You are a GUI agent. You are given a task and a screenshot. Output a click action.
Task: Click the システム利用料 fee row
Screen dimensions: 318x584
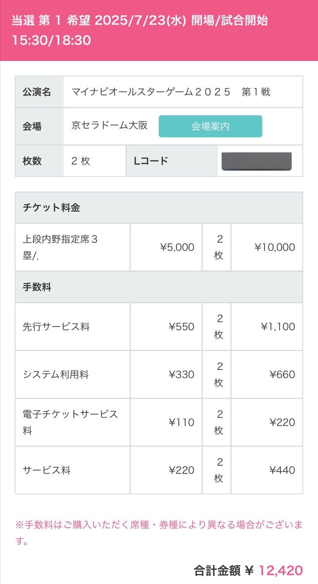pos(159,374)
